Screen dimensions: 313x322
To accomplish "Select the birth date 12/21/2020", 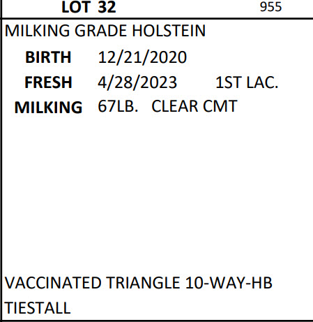I will 142,57.
